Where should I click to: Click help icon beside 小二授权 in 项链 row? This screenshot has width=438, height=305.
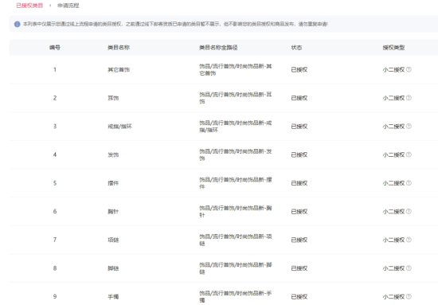tap(409, 240)
